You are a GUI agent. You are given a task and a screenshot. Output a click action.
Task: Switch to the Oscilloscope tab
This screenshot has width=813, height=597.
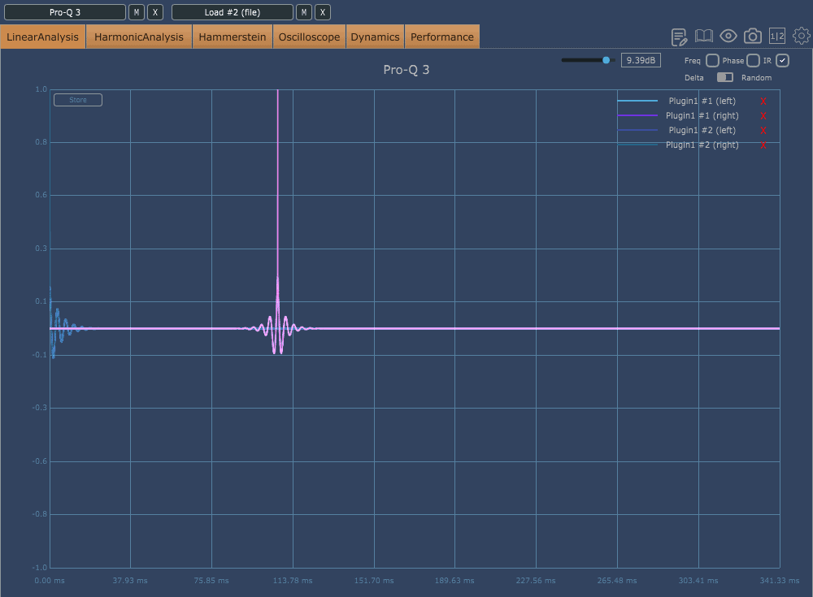[309, 37]
